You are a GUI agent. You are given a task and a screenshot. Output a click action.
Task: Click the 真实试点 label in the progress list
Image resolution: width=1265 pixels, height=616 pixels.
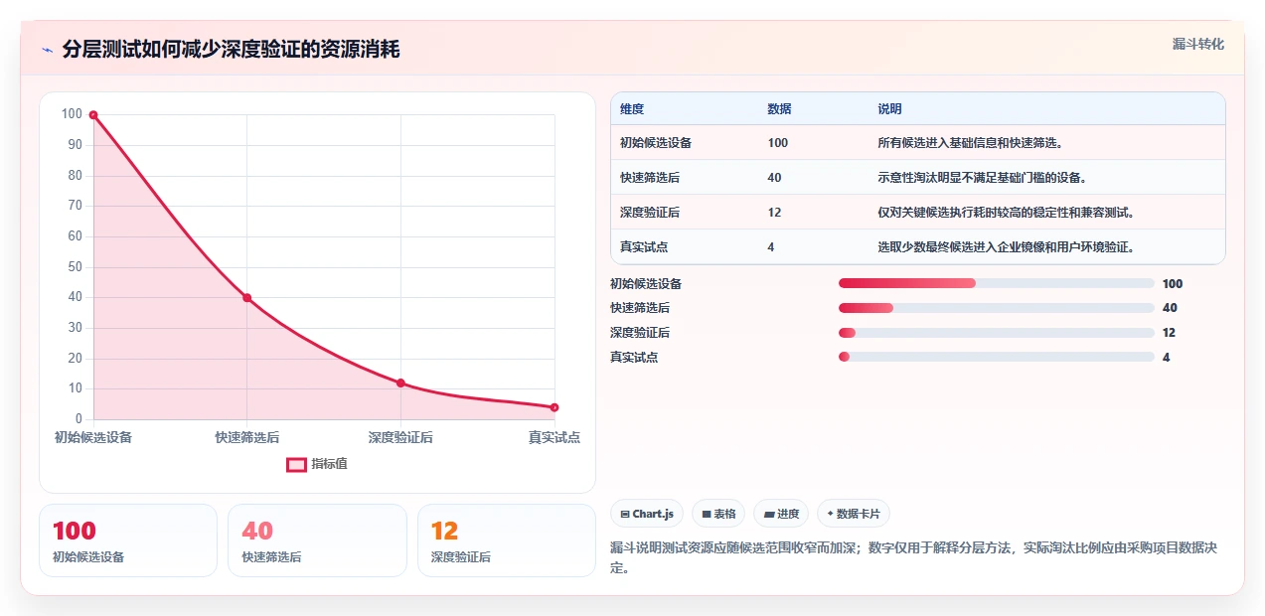634,358
